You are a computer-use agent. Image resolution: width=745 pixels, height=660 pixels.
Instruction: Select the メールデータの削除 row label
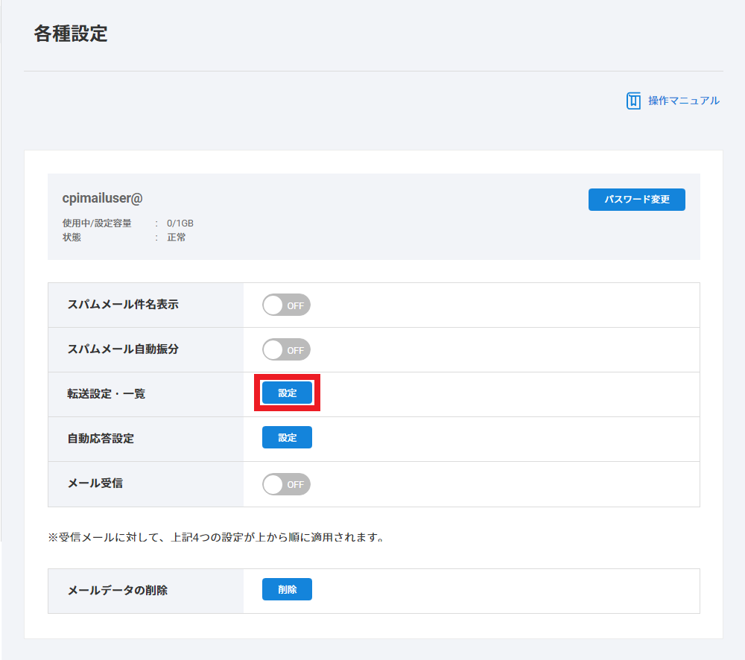(118, 591)
